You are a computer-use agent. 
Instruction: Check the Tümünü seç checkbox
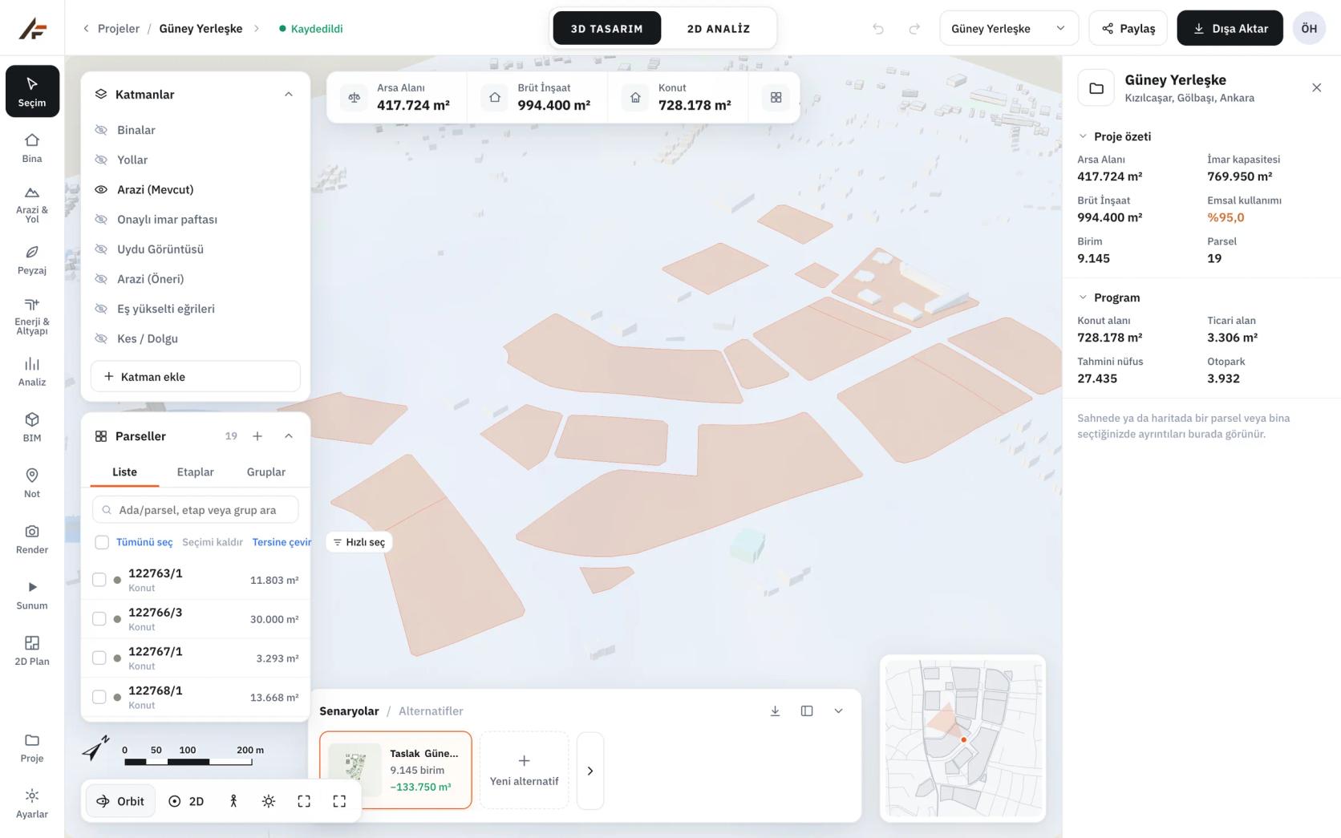pyautogui.click(x=102, y=542)
